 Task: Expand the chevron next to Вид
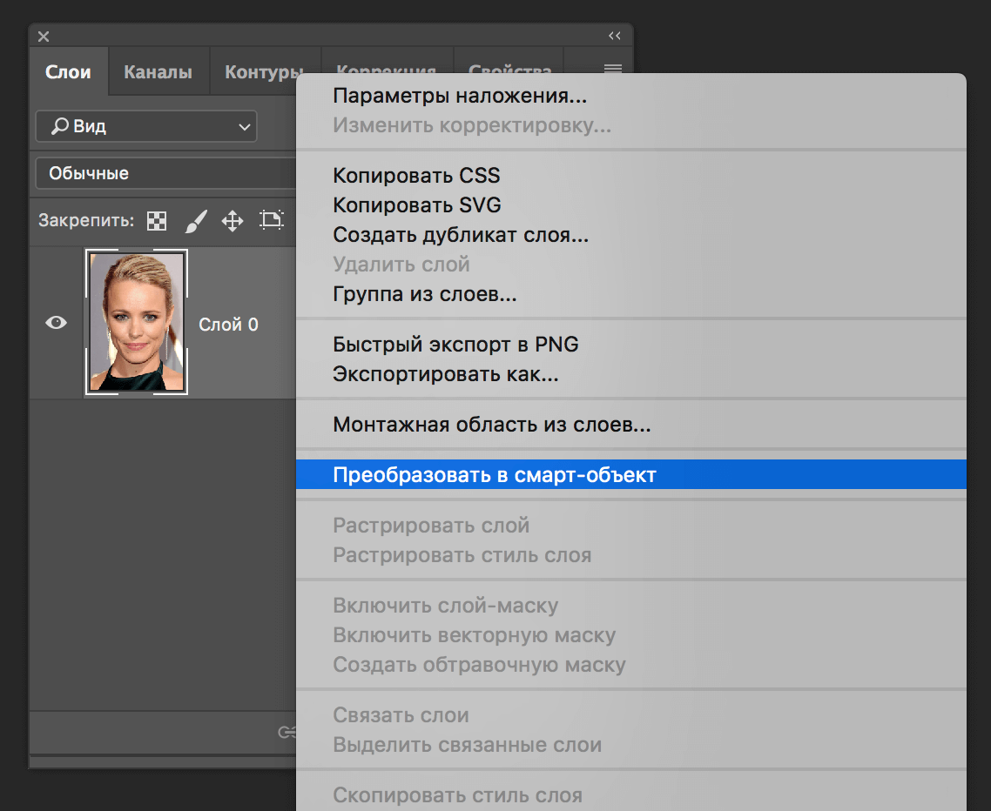pos(246,125)
